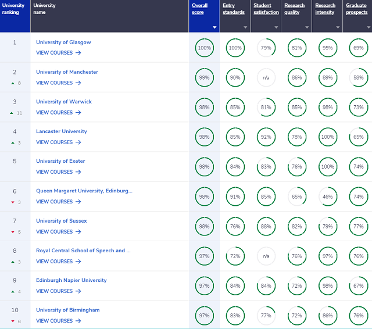
Task: Click Glasgow's 100% entry standards circle
Action: 235,48
